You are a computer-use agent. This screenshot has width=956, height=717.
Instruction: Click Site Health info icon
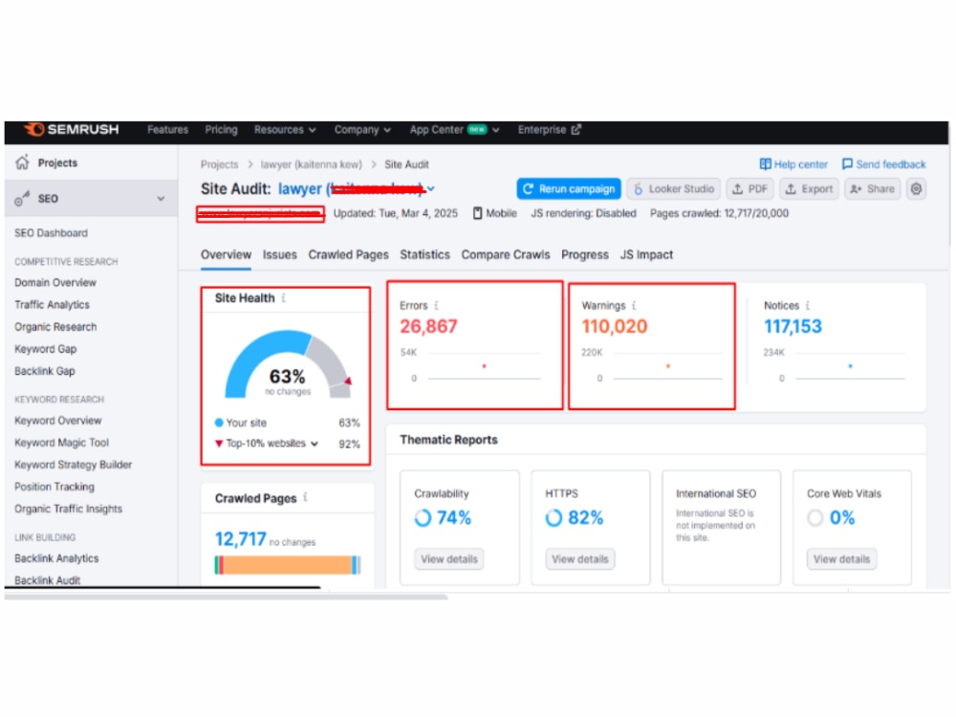(x=284, y=297)
